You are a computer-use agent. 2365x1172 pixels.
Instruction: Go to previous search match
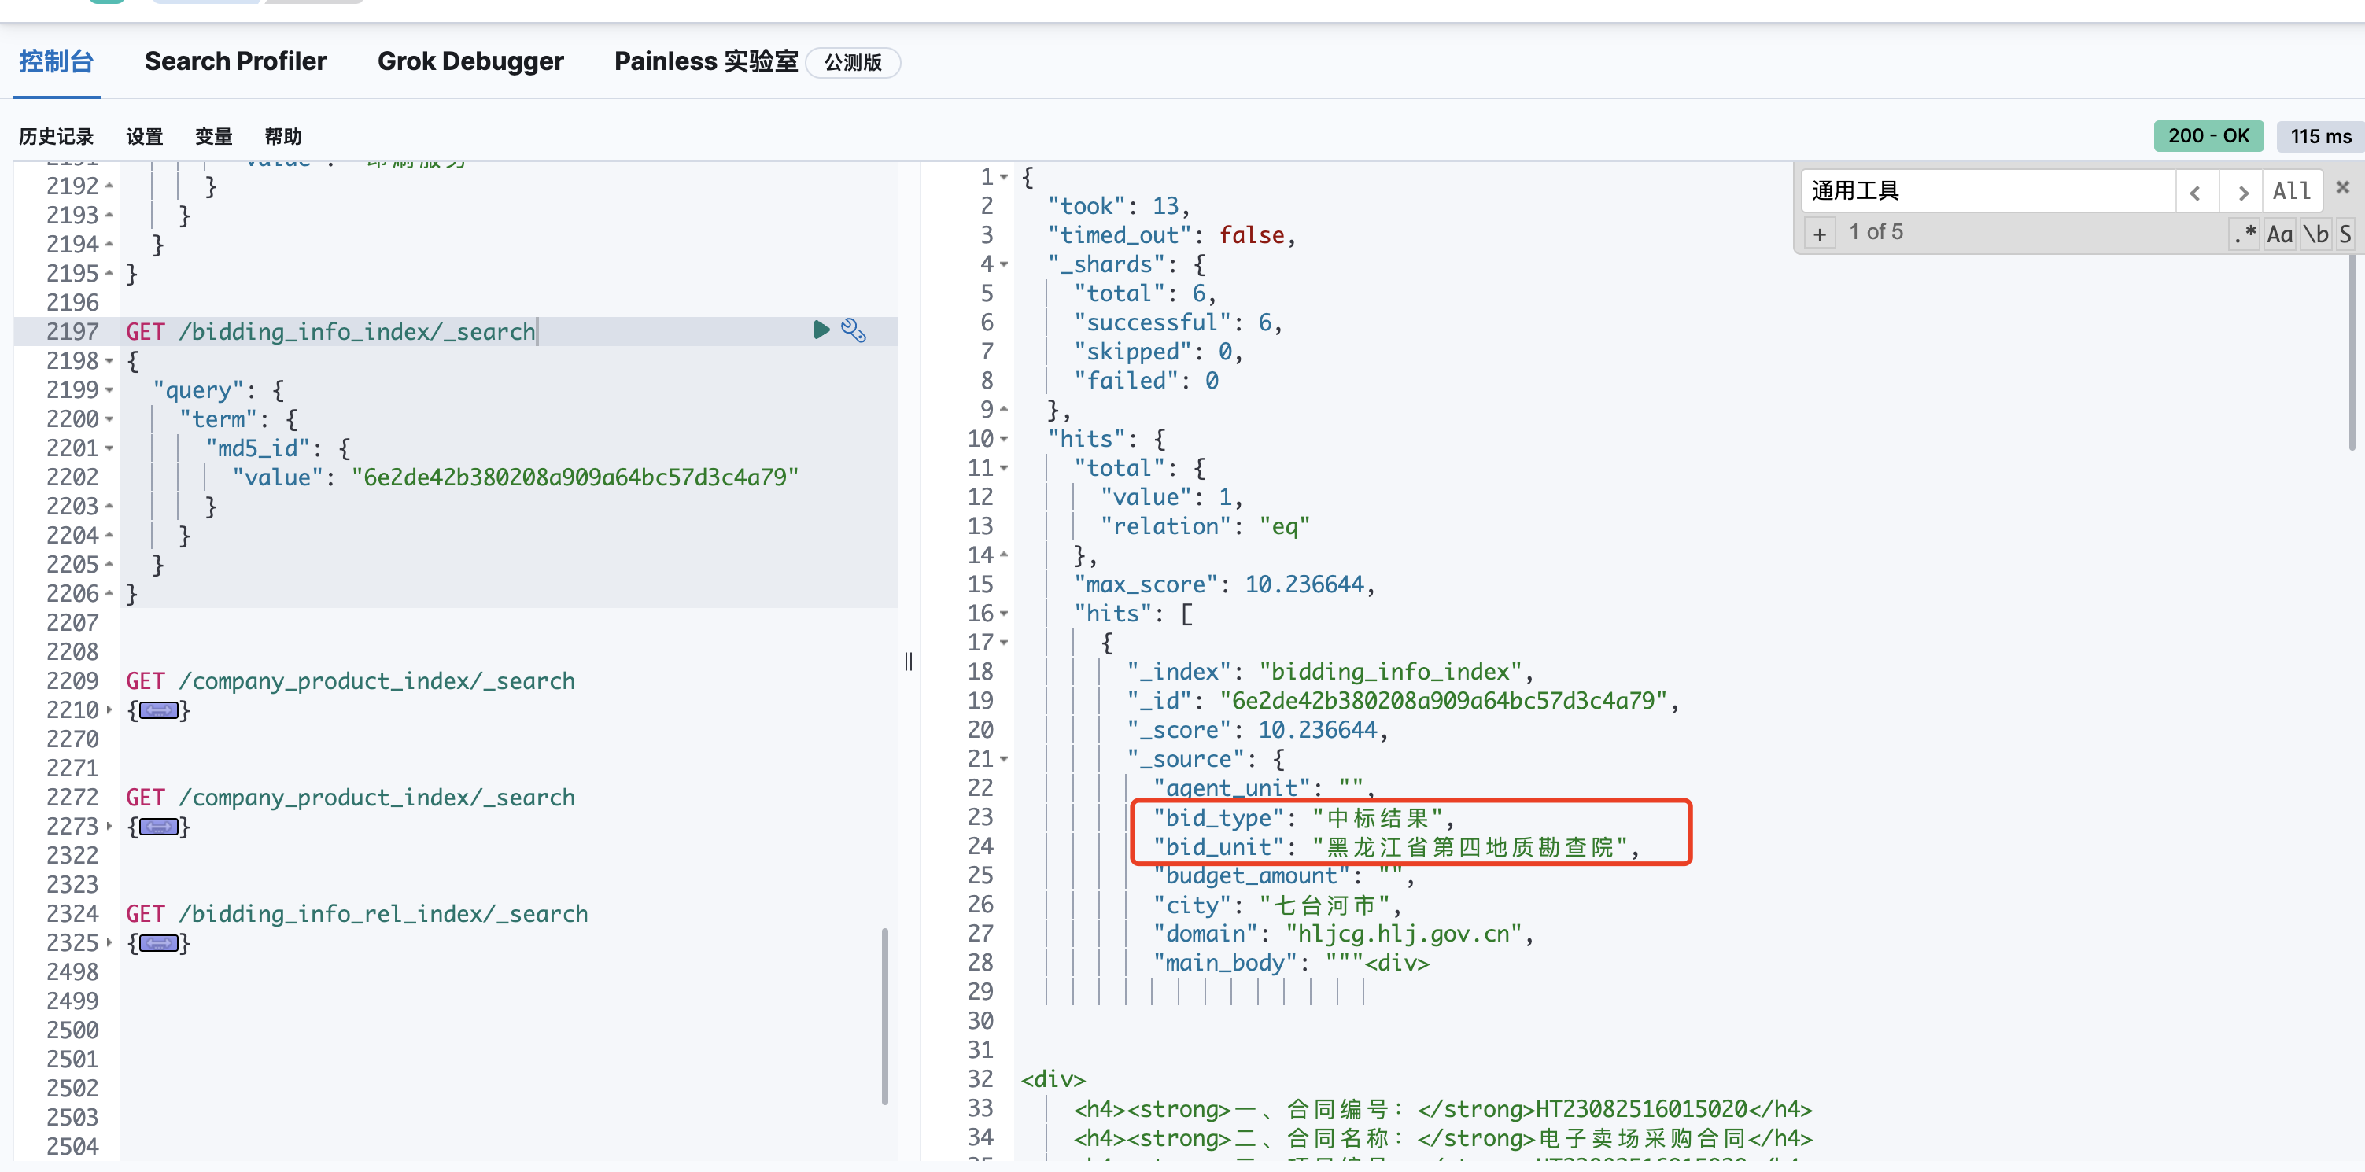coord(2196,192)
